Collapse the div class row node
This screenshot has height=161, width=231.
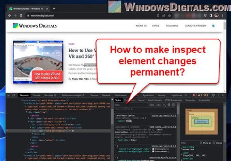[x=26, y=112]
